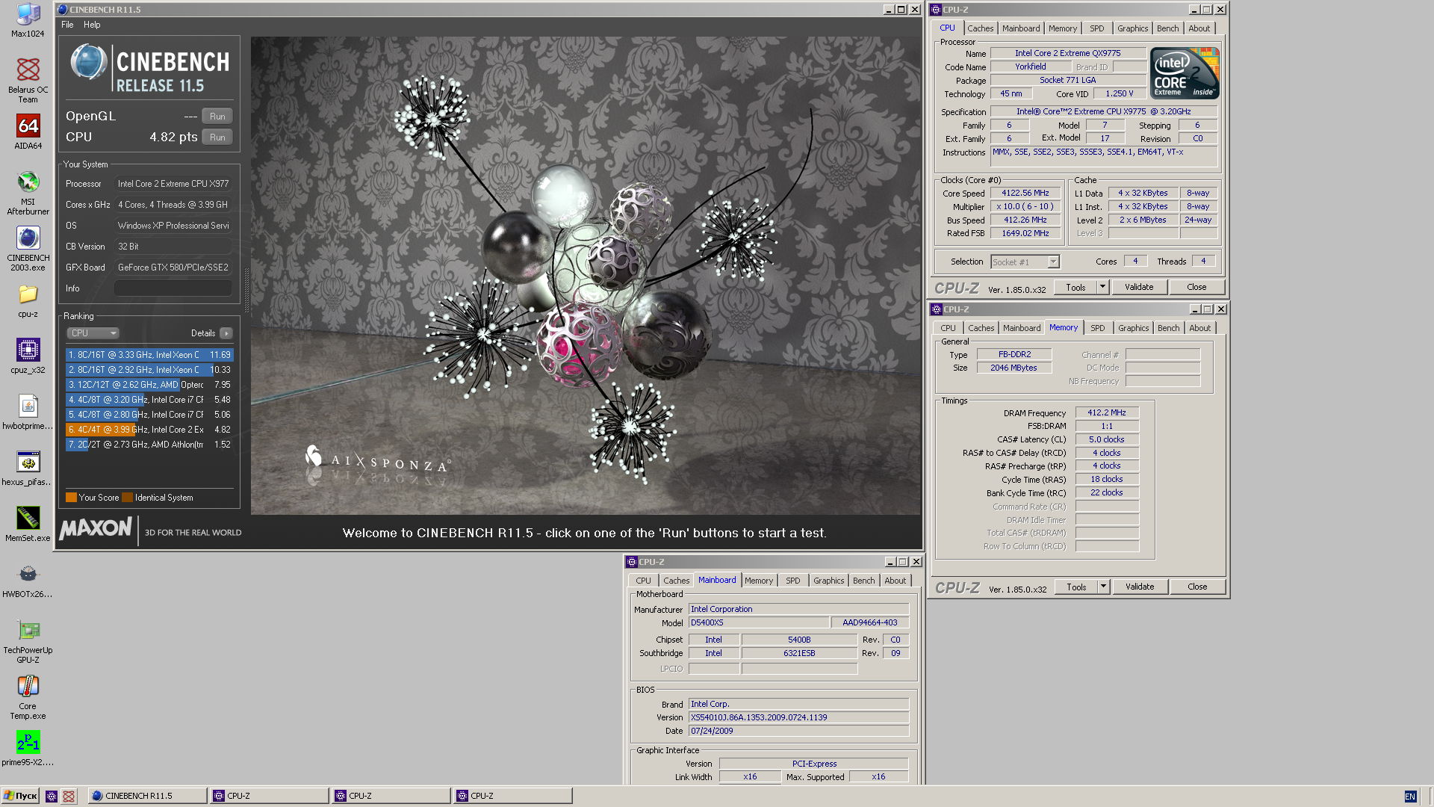Open the Socket #1 selection dropdown
This screenshot has height=807, width=1434.
[x=1025, y=262]
